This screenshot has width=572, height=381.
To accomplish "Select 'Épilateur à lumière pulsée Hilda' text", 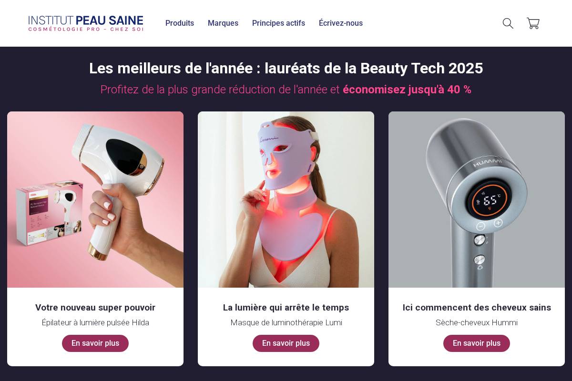I will [95, 323].
